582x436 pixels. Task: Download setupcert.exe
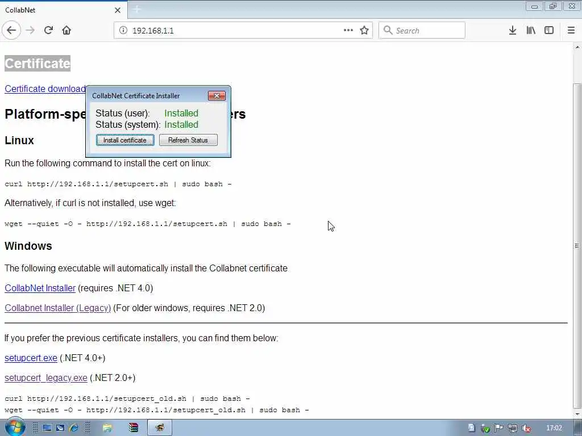(x=31, y=358)
